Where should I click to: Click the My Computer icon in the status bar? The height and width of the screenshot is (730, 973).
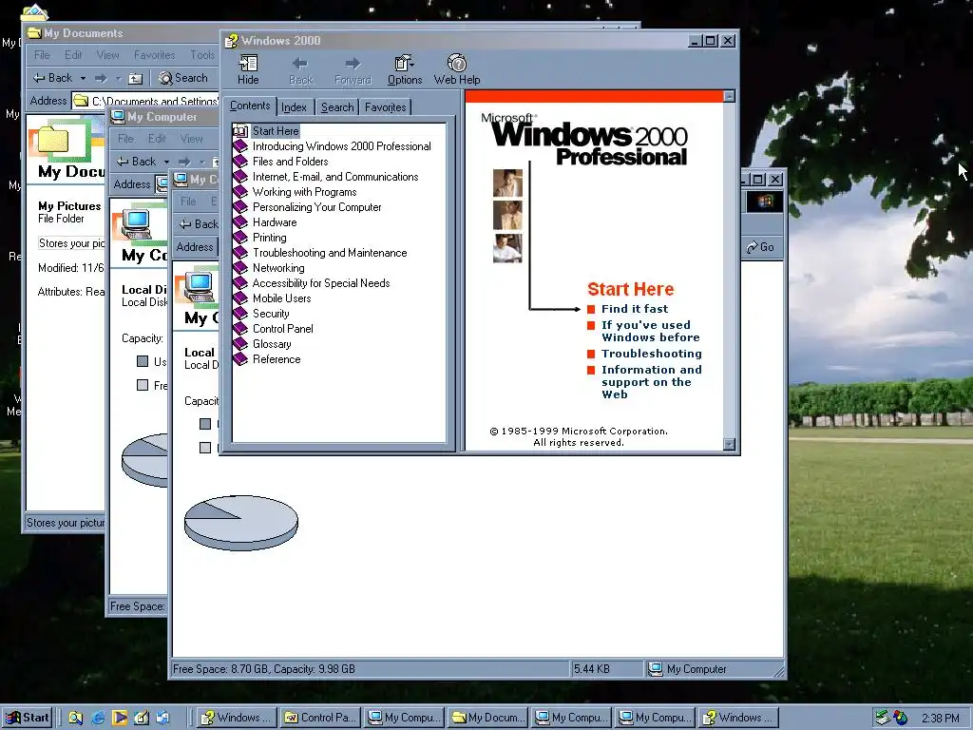pyautogui.click(x=656, y=669)
